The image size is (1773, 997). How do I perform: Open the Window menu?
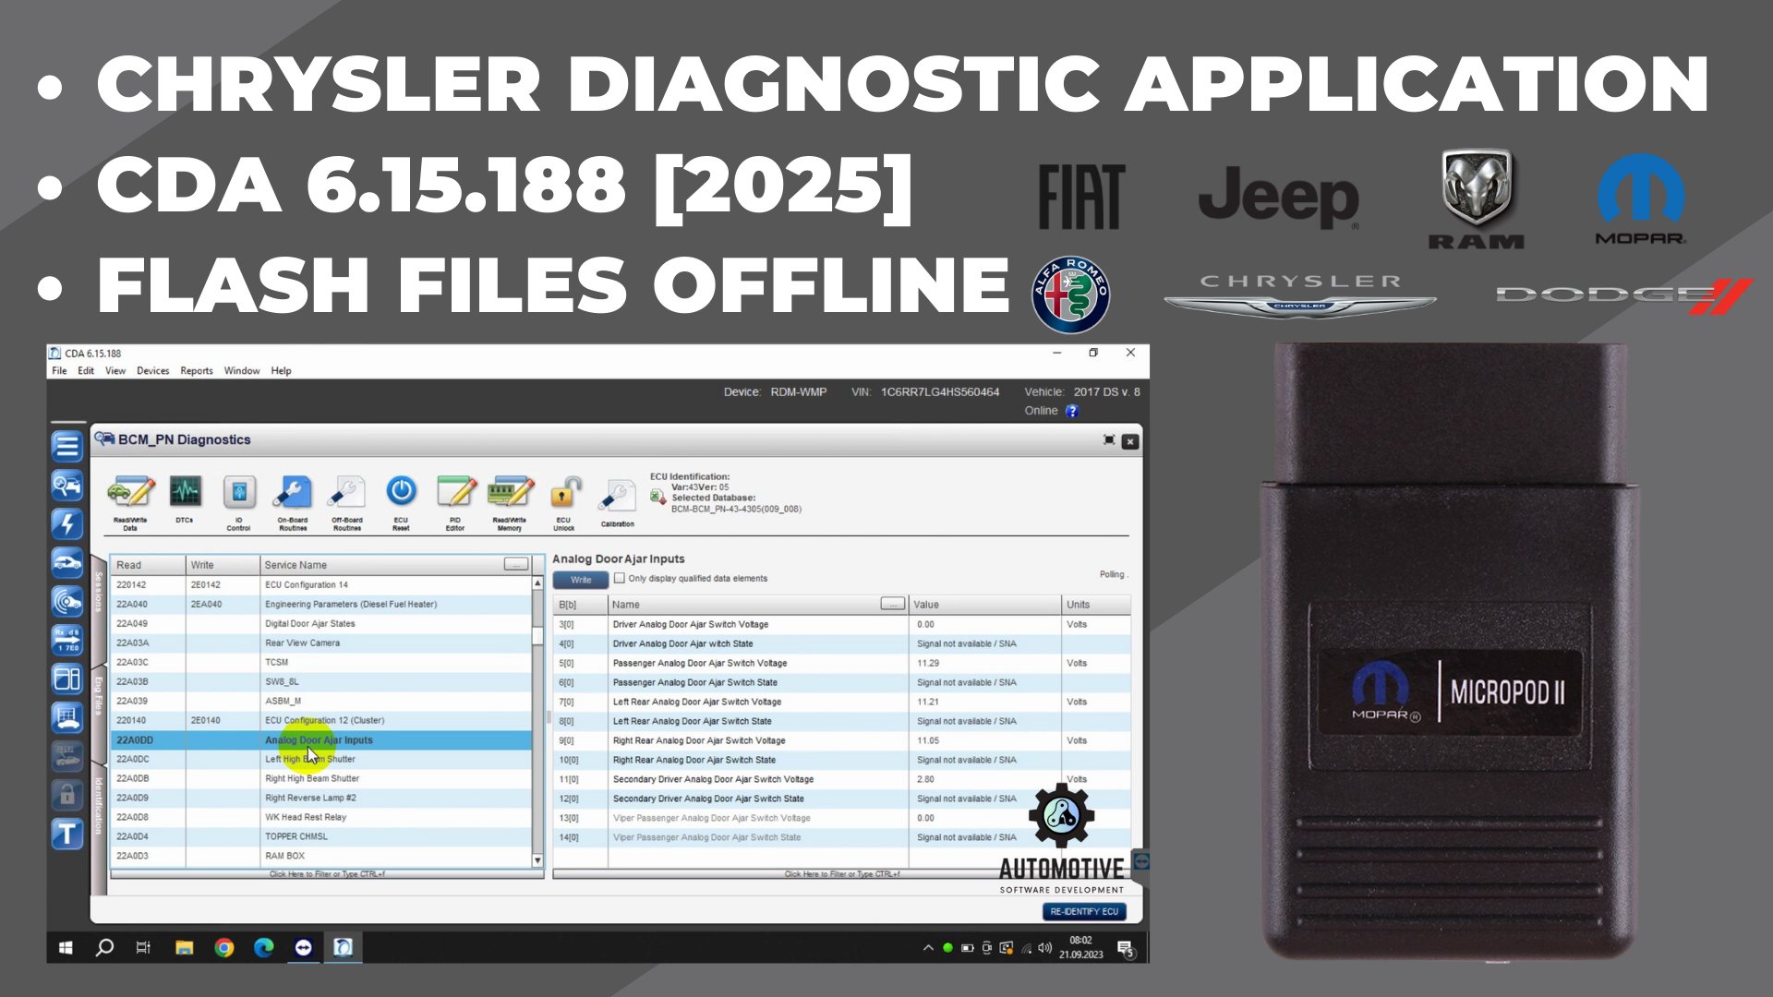[242, 371]
